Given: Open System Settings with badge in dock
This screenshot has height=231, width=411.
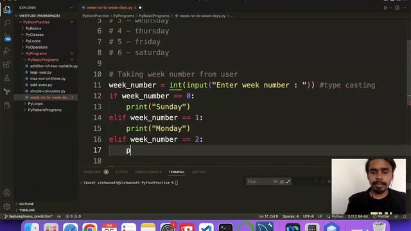Looking at the screenshot, I should coord(168,227).
